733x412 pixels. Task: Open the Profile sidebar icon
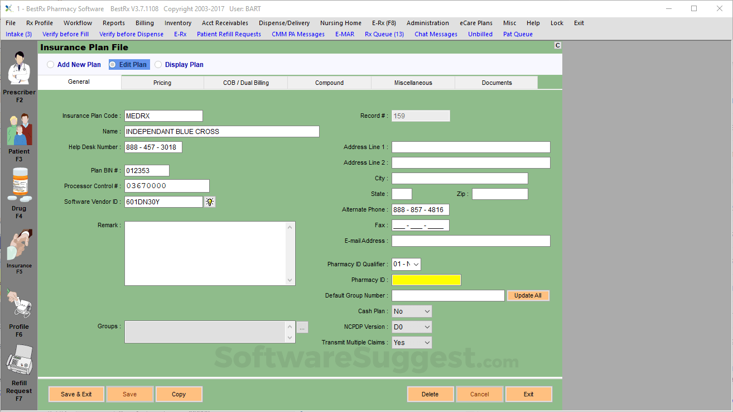[x=20, y=304]
